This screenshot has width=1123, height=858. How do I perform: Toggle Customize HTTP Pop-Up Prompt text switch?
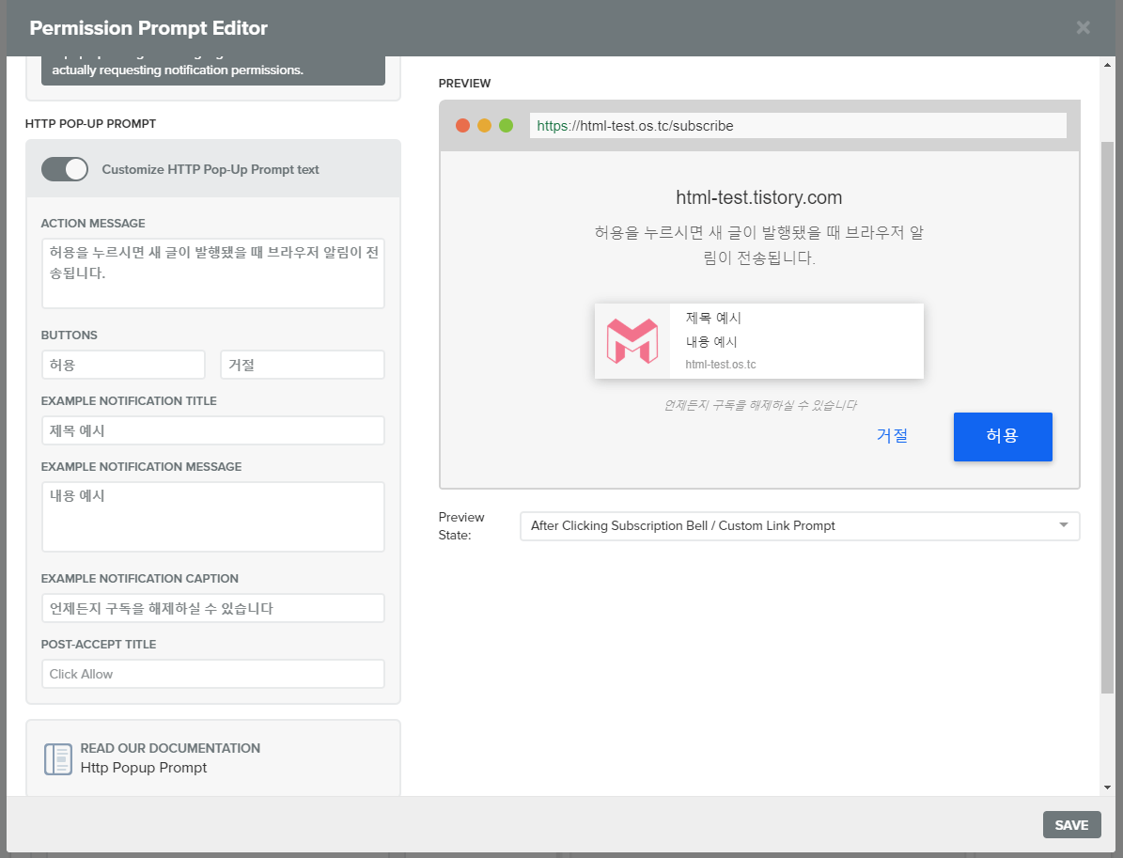[65, 169]
